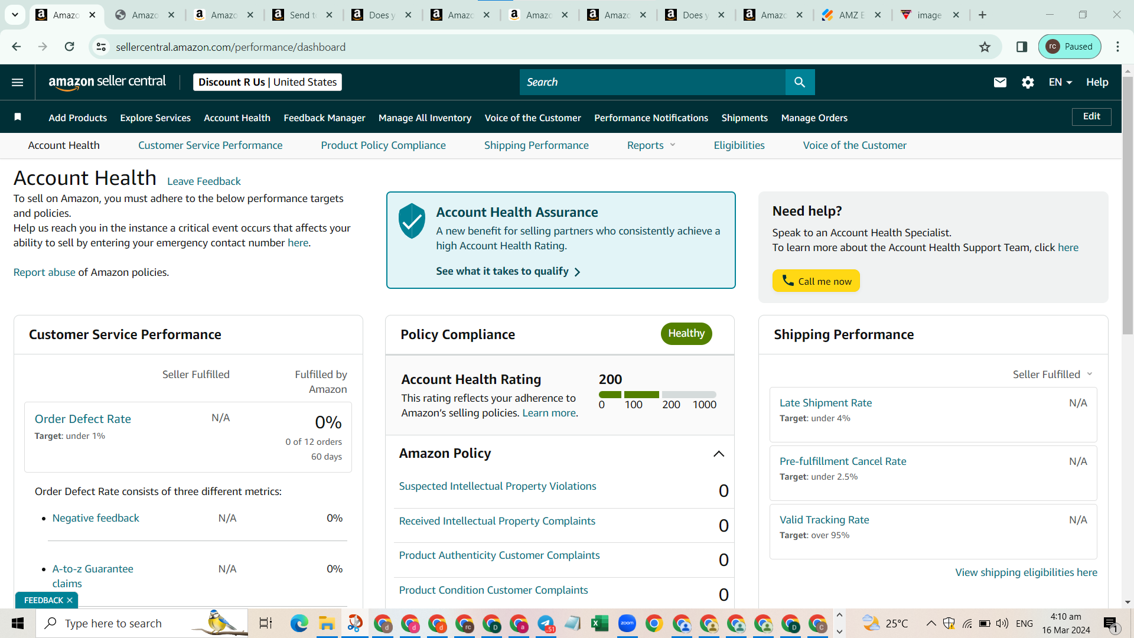Open Task View on the taskbar
Viewport: 1134px width, 638px height.
[x=266, y=623]
